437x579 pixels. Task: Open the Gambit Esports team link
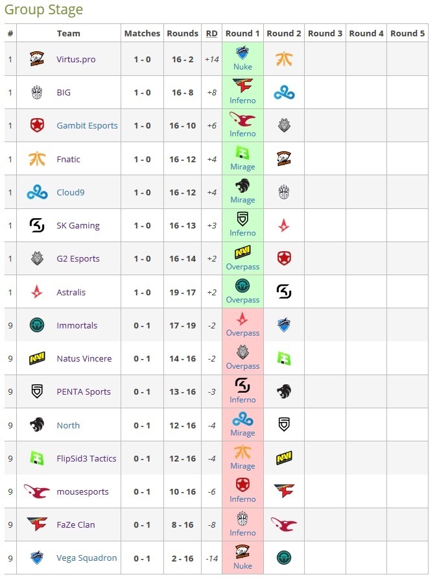point(87,125)
